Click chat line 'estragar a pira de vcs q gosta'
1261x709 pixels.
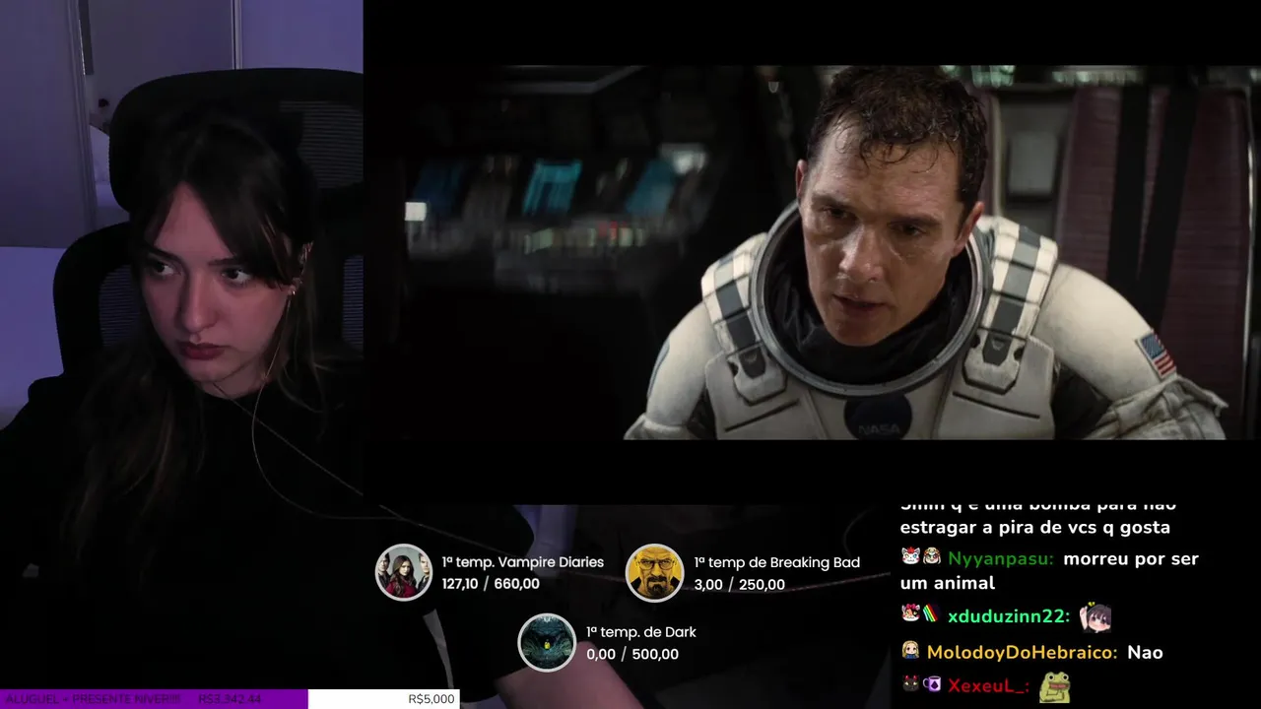(1035, 528)
